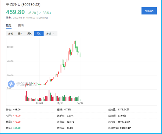Image resolution: width=162 pixels, height=134 pixels.
Task: Open the 图表 tab
Action: (21, 25)
